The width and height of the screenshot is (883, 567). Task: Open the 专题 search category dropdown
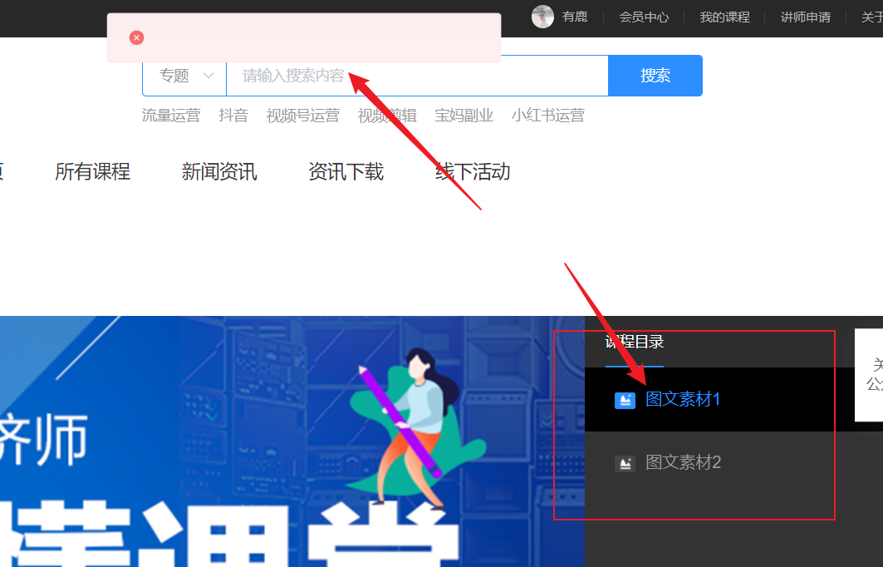184,76
